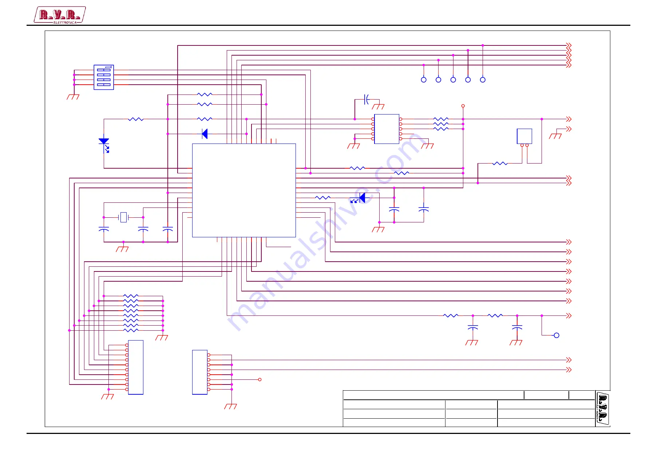650x459 pixels.
Task: Select the ground symbol beneath the ten-pin connector
Action: coord(107,396)
